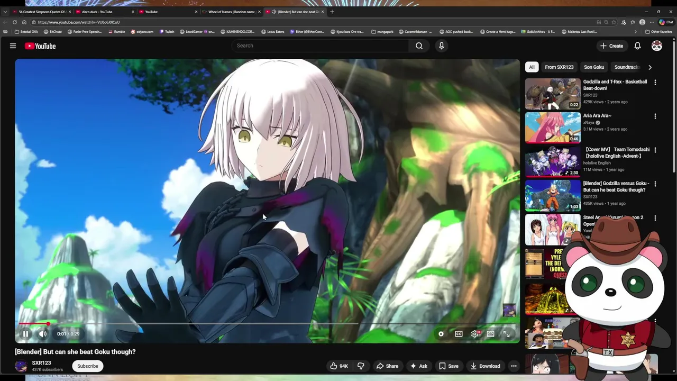Show next filter chips arrow

point(649,67)
